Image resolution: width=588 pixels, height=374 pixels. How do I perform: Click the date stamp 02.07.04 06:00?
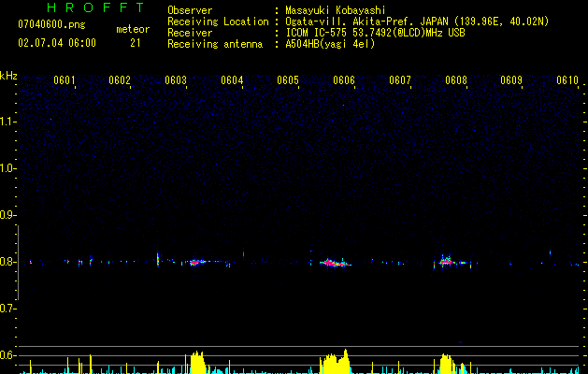pos(57,43)
